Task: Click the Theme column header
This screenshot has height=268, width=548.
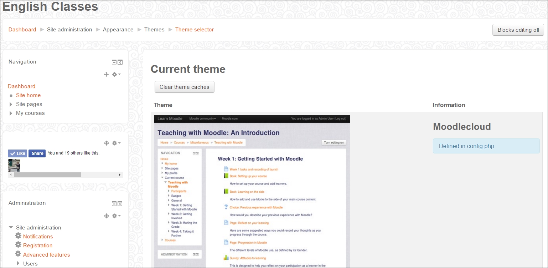Action: [163, 105]
